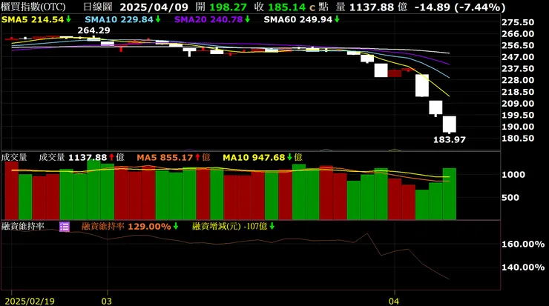Screen dimensions: 549x306
Task: Click the 180.50 price axis label
Action: click(x=518, y=139)
